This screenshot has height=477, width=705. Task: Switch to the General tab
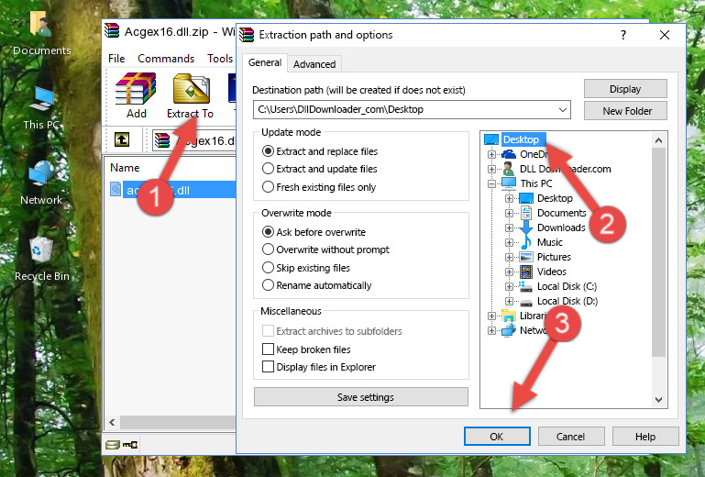click(265, 62)
